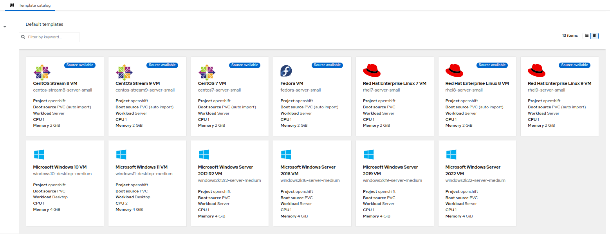Screen dimensions: 610x239
Task: Click Source available badge on CentOS 7 card
Action: pos(245,65)
